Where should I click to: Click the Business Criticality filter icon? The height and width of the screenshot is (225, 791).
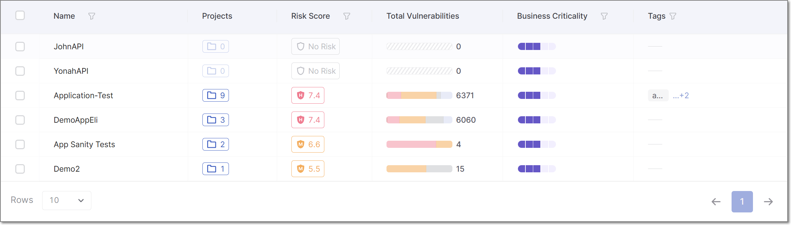click(x=604, y=16)
